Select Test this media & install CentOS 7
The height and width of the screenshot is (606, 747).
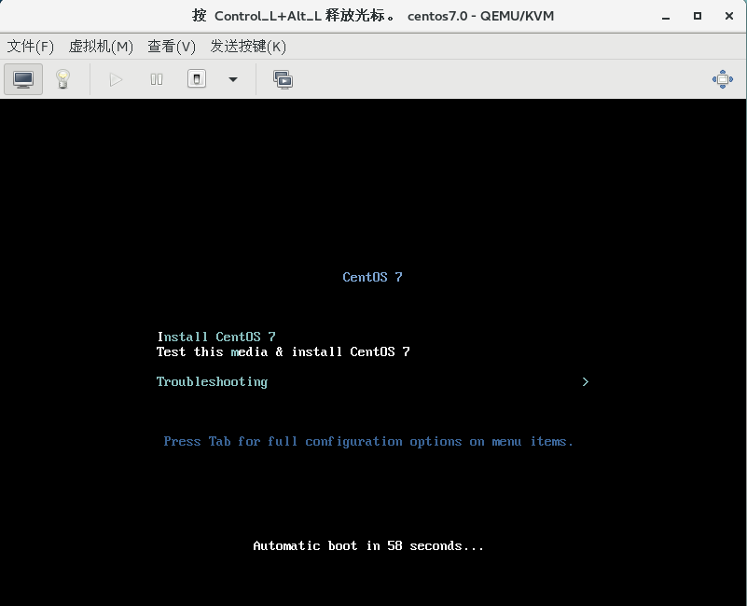[283, 351]
